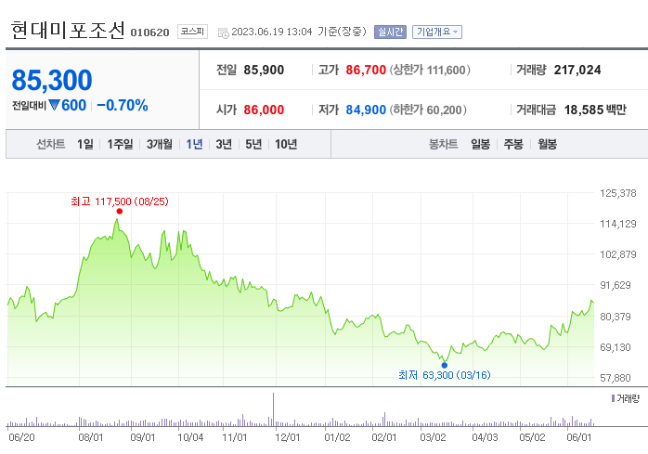
Task: Click the 고가 value 86,700
Action: [x=366, y=70]
